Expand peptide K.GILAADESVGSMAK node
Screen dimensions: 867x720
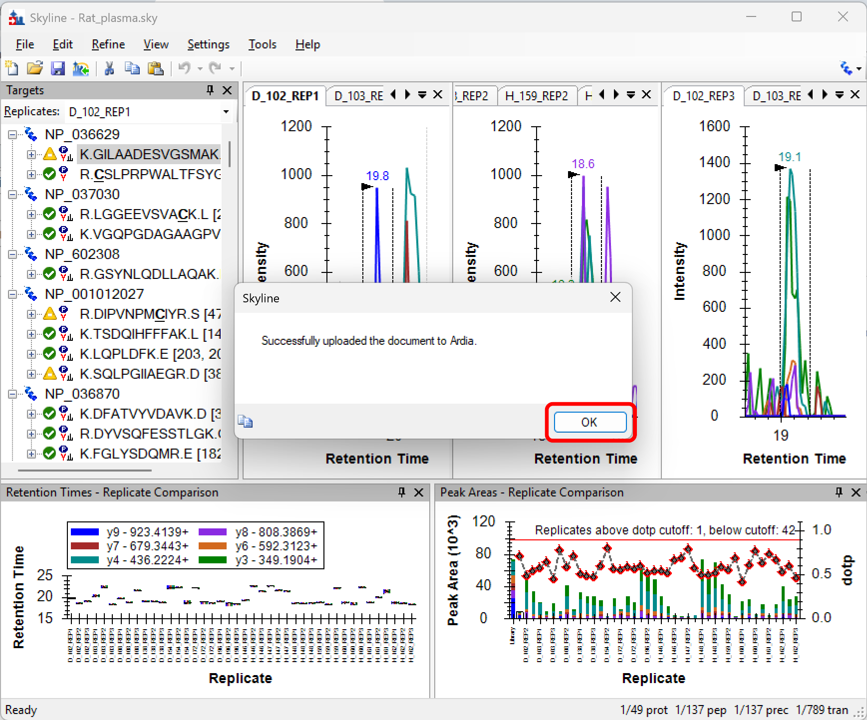31,154
